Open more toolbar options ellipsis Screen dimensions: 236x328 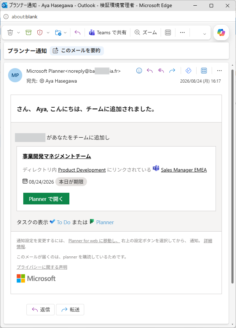[182, 32]
